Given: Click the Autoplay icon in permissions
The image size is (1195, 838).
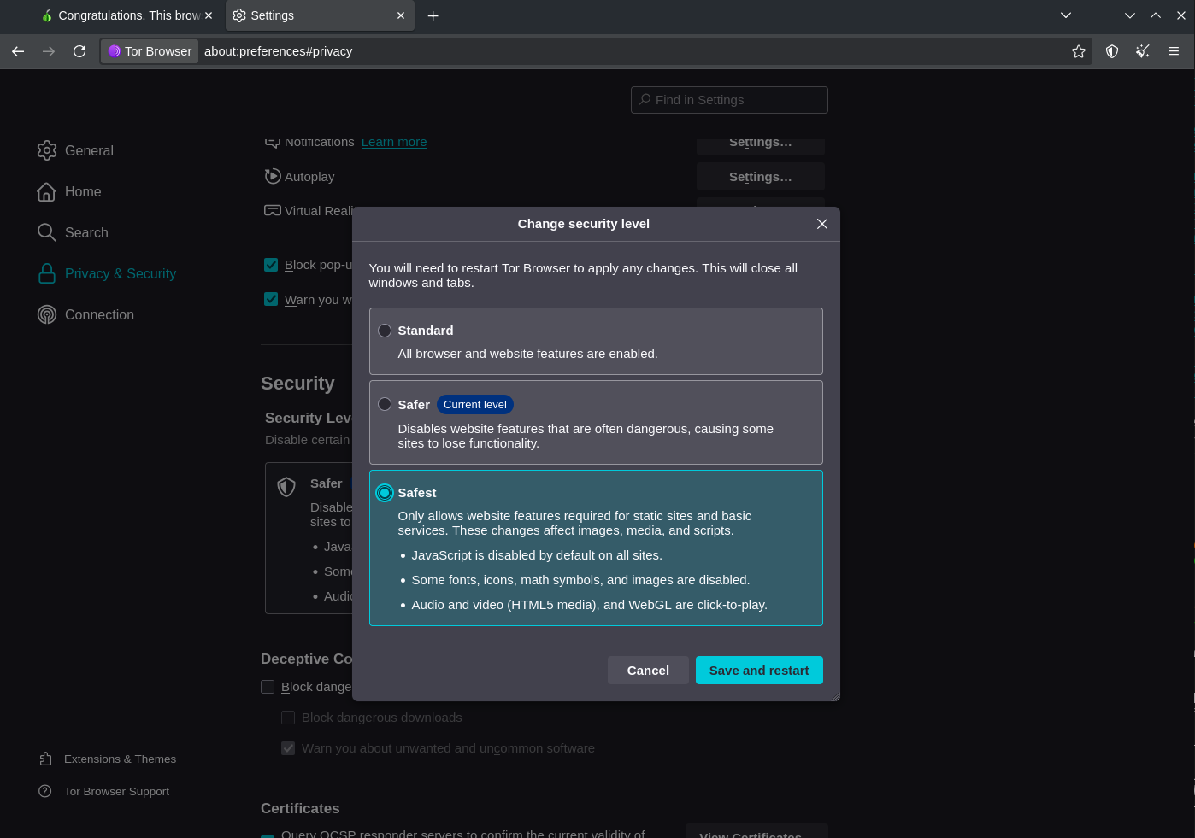Looking at the screenshot, I should pyautogui.click(x=273, y=176).
